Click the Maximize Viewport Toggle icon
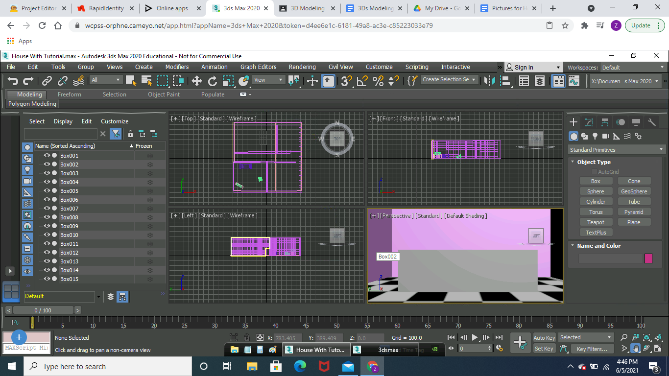This screenshot has width=669, height=376. click(x=658, y=349)
